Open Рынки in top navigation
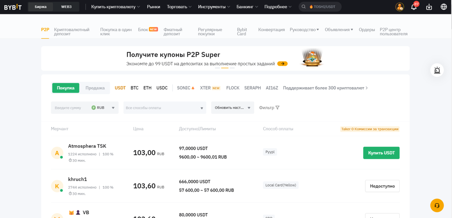 [153, 7]
